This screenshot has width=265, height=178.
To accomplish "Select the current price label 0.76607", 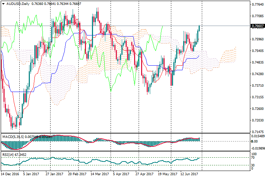I will (x=258, y=26).
